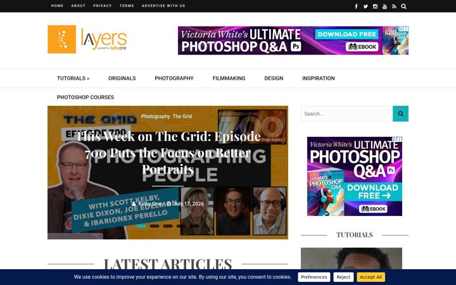Go to the Home page link
Screen dimensions: 456x285
tap(57, 6)
